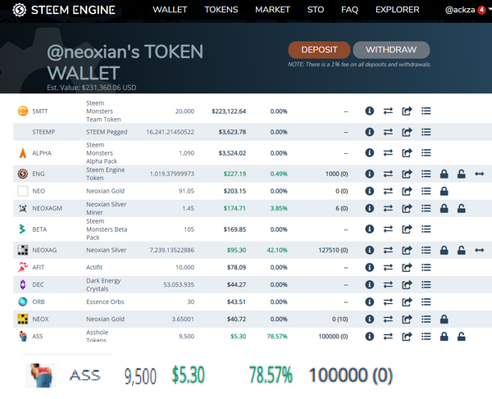Click the unstake open-lock icon for NEOXAGM
The width and height of the screenshot is (492, 399).
tap(461, 208)
